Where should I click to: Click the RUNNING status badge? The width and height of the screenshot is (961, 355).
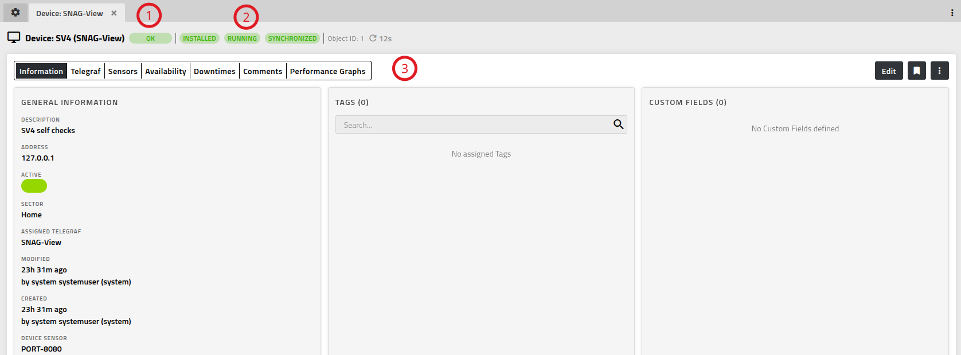[242, 38]
